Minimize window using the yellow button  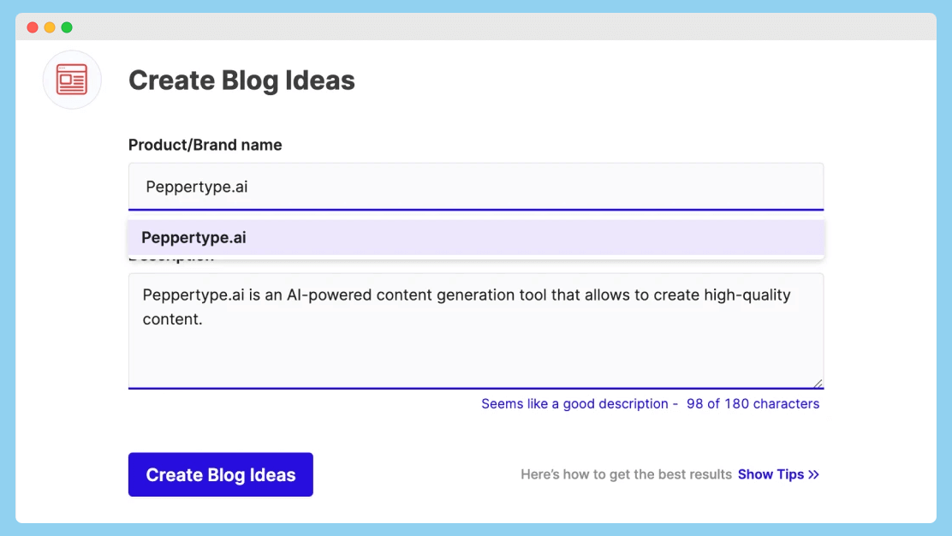pyautogui.click(x=50, y=27)
